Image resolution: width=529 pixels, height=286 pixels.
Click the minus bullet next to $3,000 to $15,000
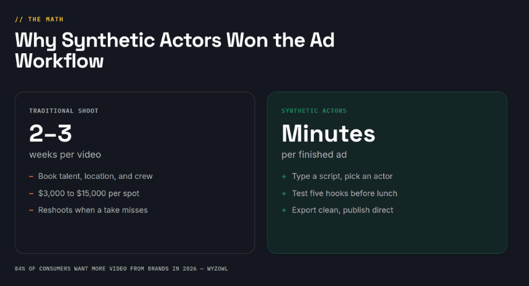31,194
